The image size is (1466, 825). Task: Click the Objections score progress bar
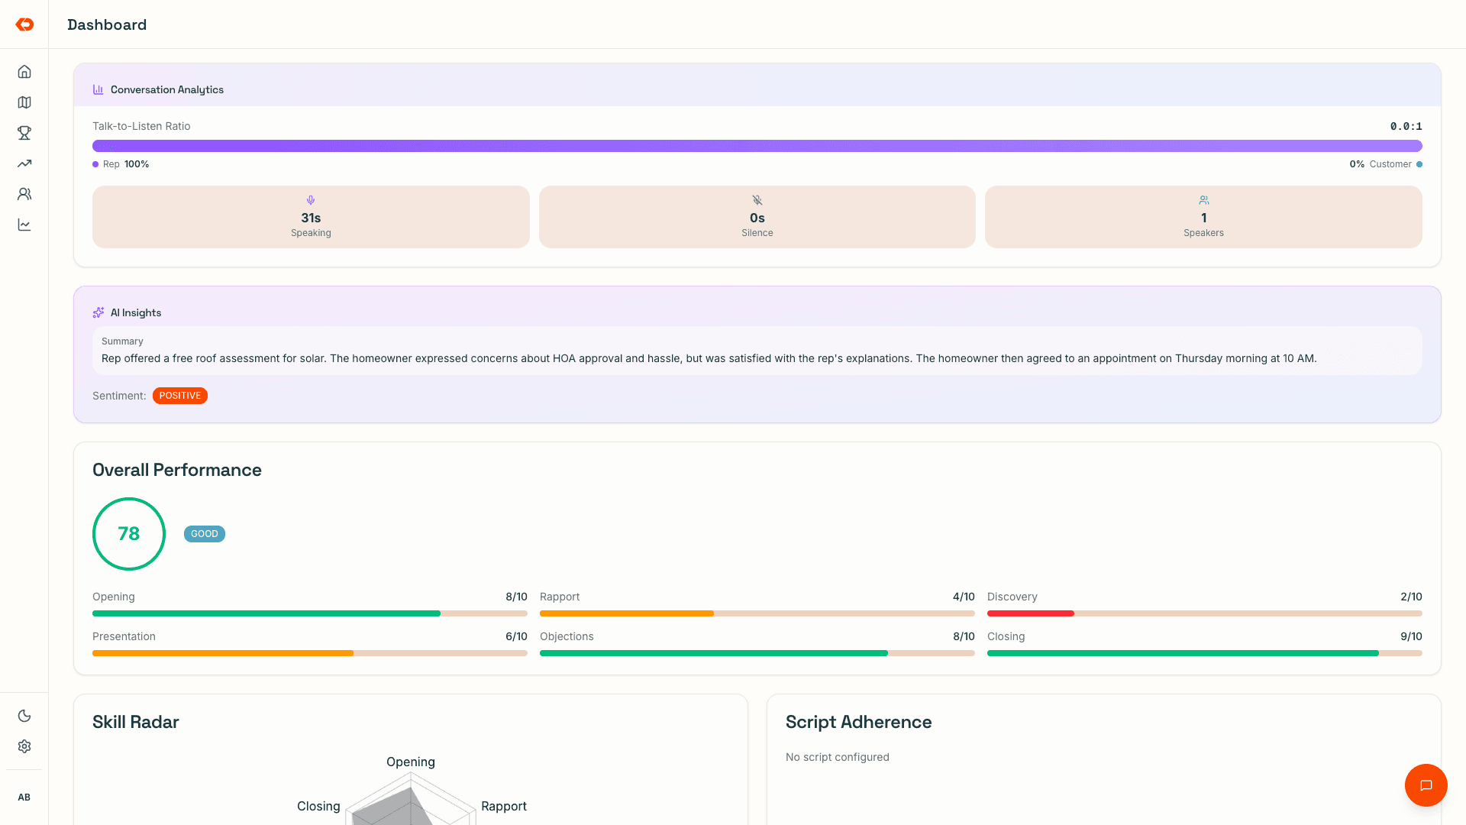pos(757,653)
